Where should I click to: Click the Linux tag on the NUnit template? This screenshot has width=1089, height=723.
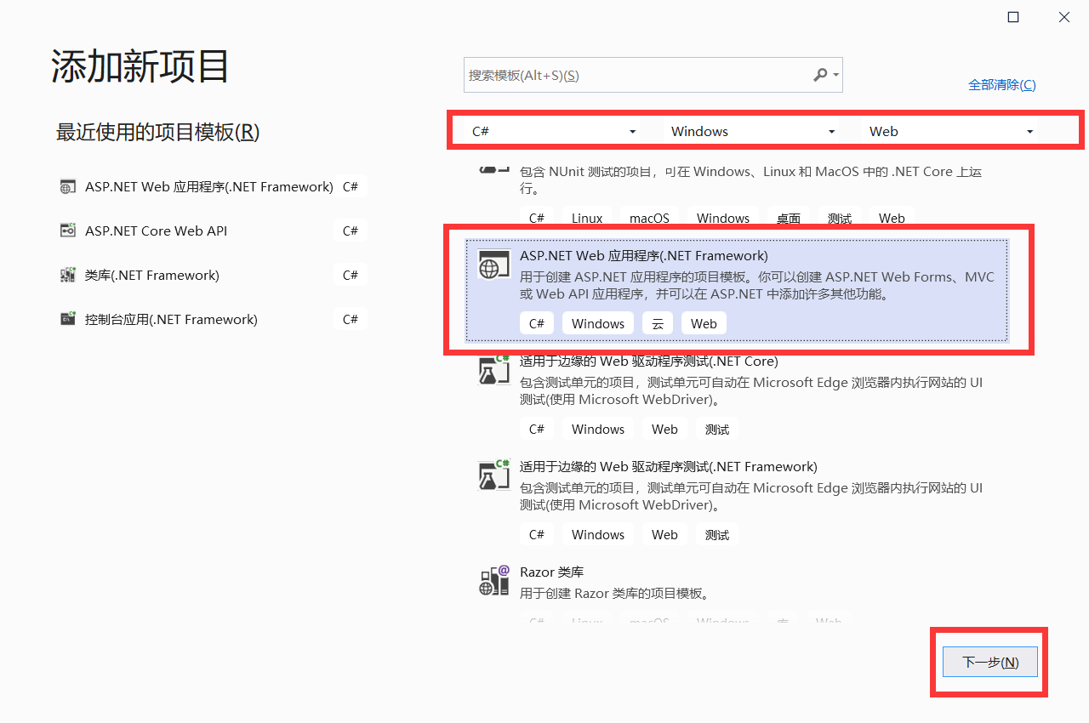pos(587,218)
